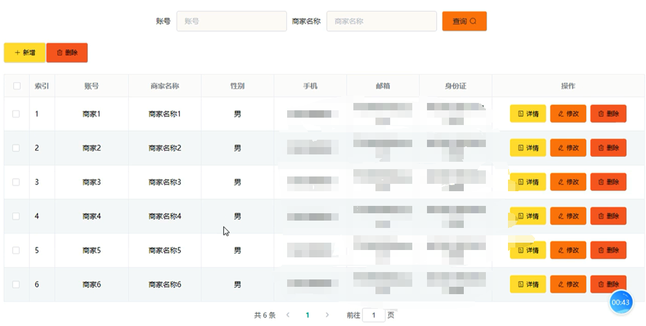Click cell 商家名称4
Viewport: 646px width, 326px height.
pos(165,216)
